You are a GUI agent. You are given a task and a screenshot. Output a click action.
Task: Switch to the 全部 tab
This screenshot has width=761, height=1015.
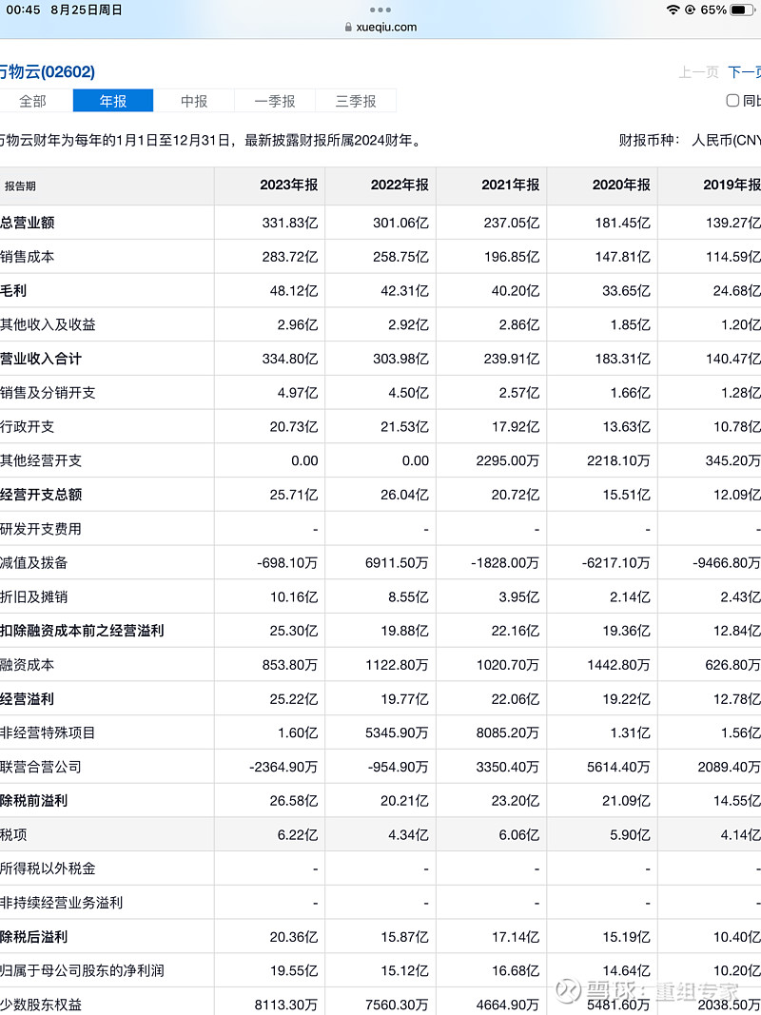pos(32,101)
